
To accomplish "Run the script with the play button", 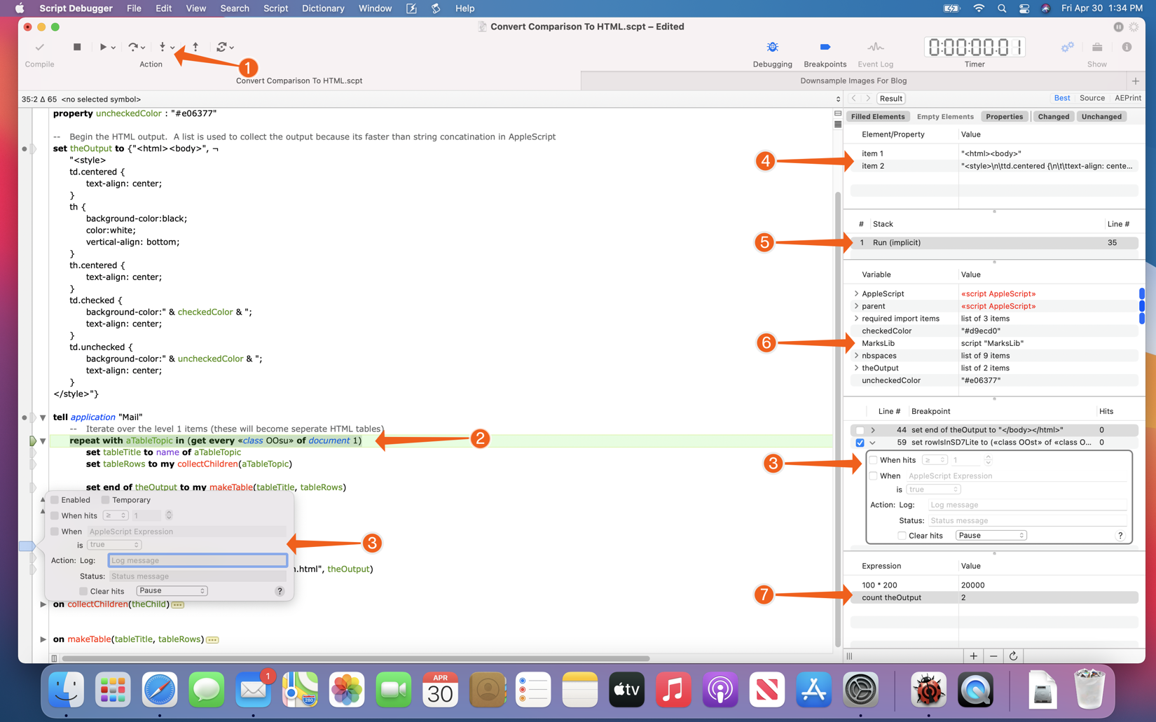I will 103,47.
